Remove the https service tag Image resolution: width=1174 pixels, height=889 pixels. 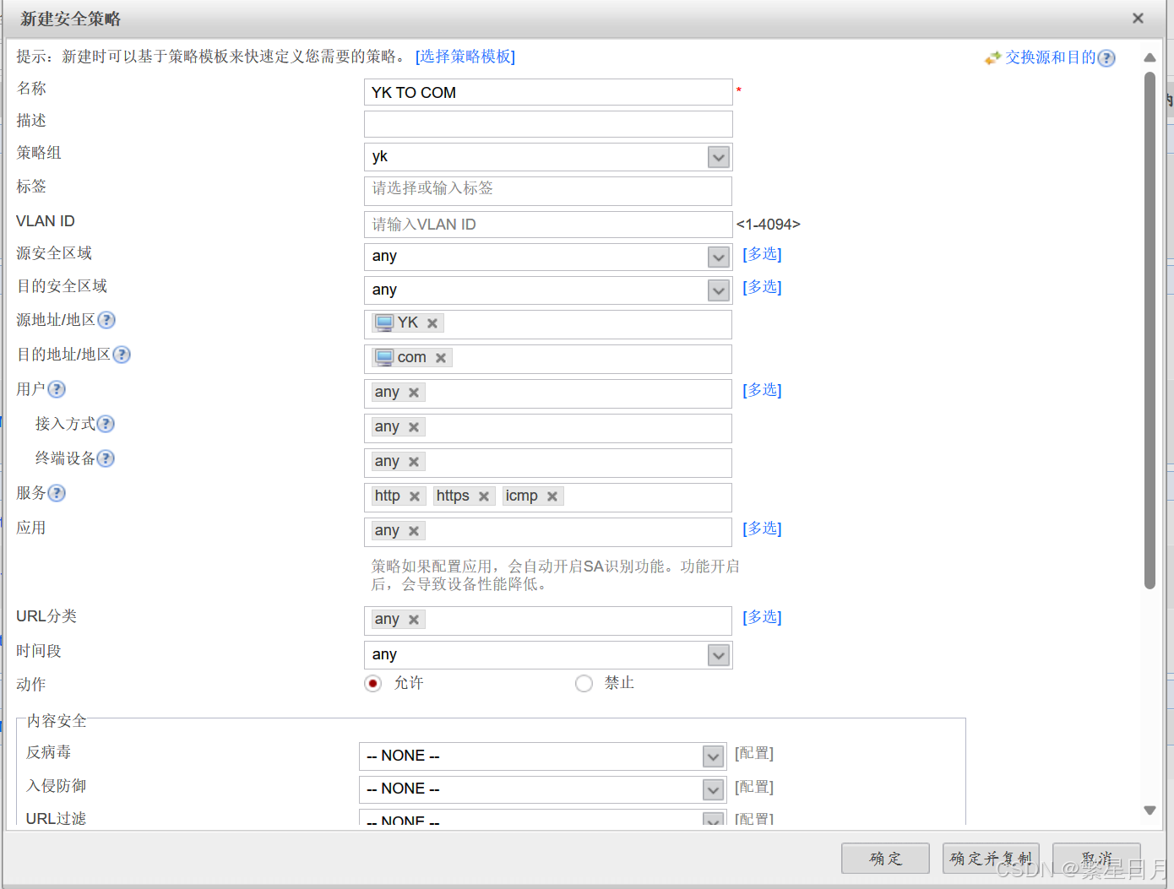pyautogui.click(x=484, y=496)
